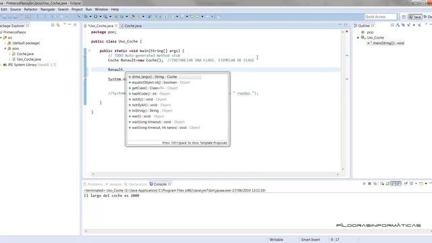Click red error marker in overview ruler
The height and width of the screenshot is (243, 432).
[x=347, y=79]
